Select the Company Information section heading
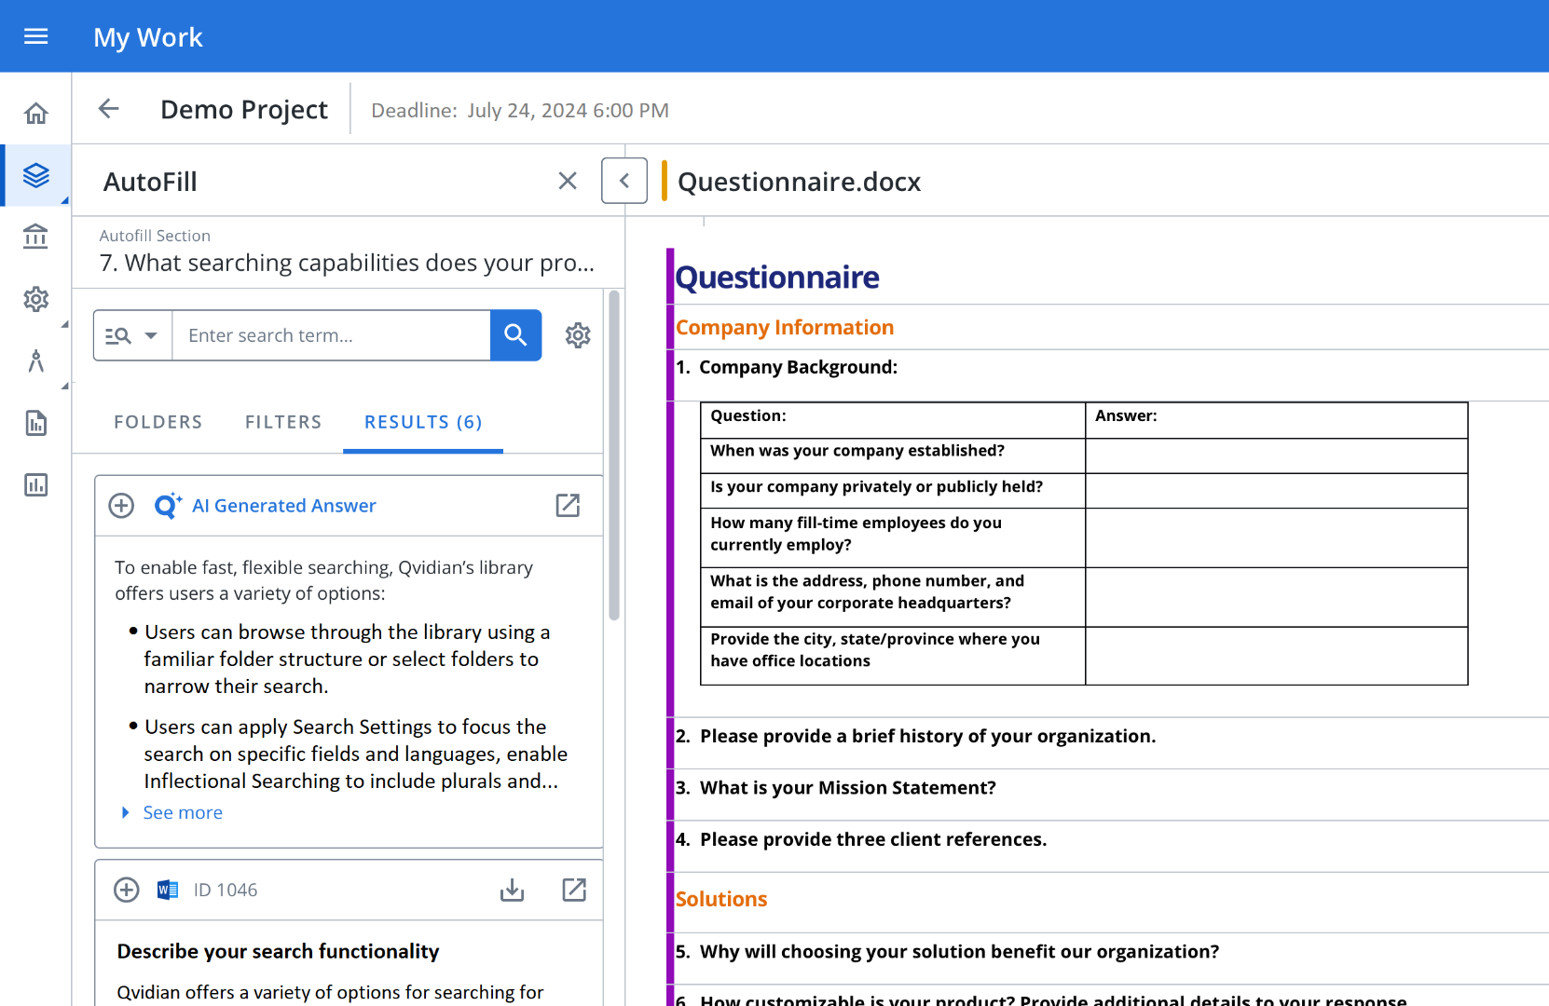1549x1006 pixels. [x=785, y=327]
